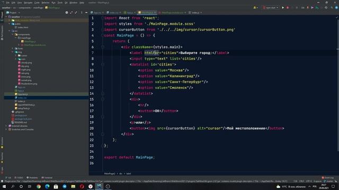Open the Navigate menu
The height and width of the screenshot is (190, 339).
click(28, 3)
